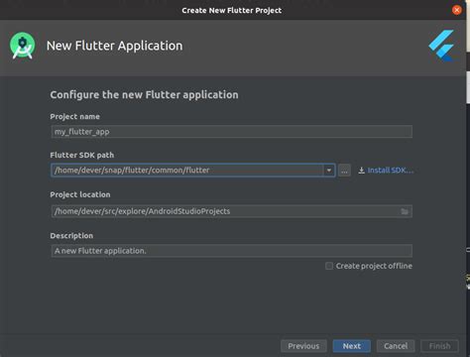Open the Install SDK link
This screenshot has height=357, width=470.
tap(391, 171)
